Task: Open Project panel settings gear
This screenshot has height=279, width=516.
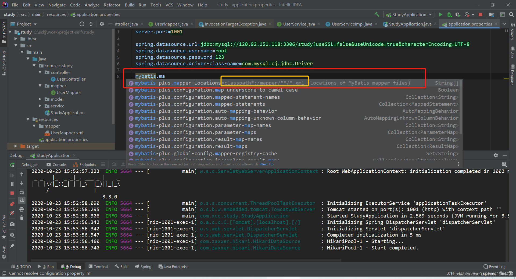Action: 102,24
